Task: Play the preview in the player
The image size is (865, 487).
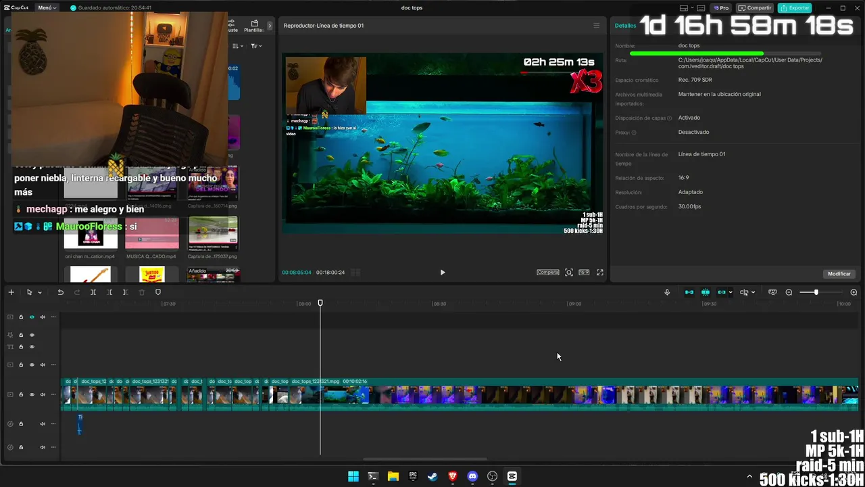Action: point(443,273)
